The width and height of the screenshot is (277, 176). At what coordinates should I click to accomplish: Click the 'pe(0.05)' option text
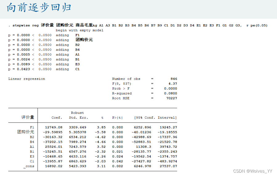point(259,25)
